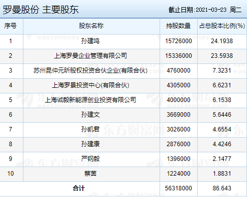The width and height of the screenshot is (247, 198).
Task: Select shareholder name 蔡茵
Action: (x=90, y=174)
